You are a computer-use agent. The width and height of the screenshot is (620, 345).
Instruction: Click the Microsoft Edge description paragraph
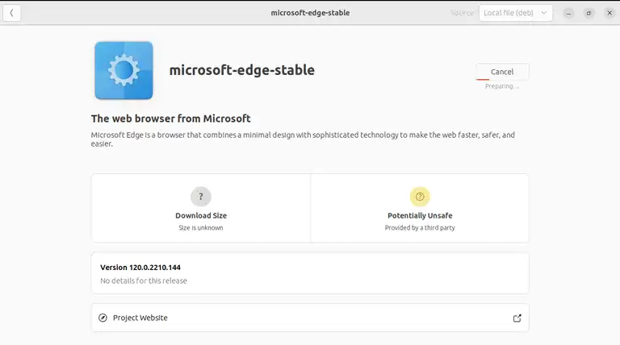pyautogui.click(x=303, y=139)
